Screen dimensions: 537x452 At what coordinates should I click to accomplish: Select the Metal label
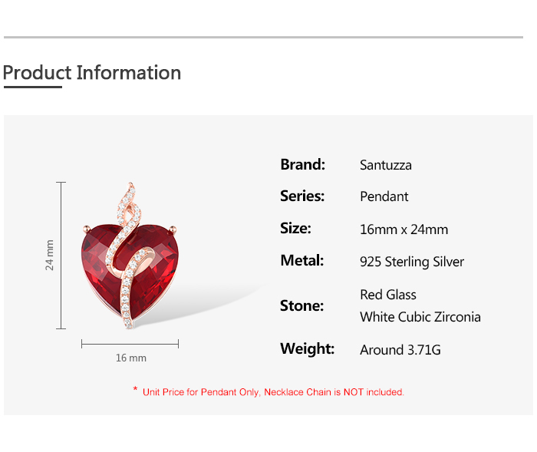click(301, 261)
